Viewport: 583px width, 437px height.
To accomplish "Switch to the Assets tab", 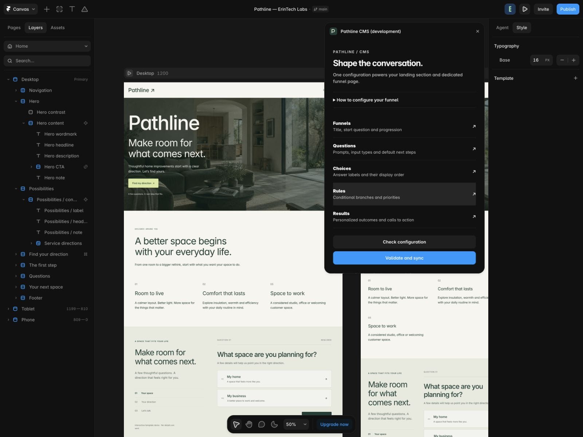I will 58,28.
